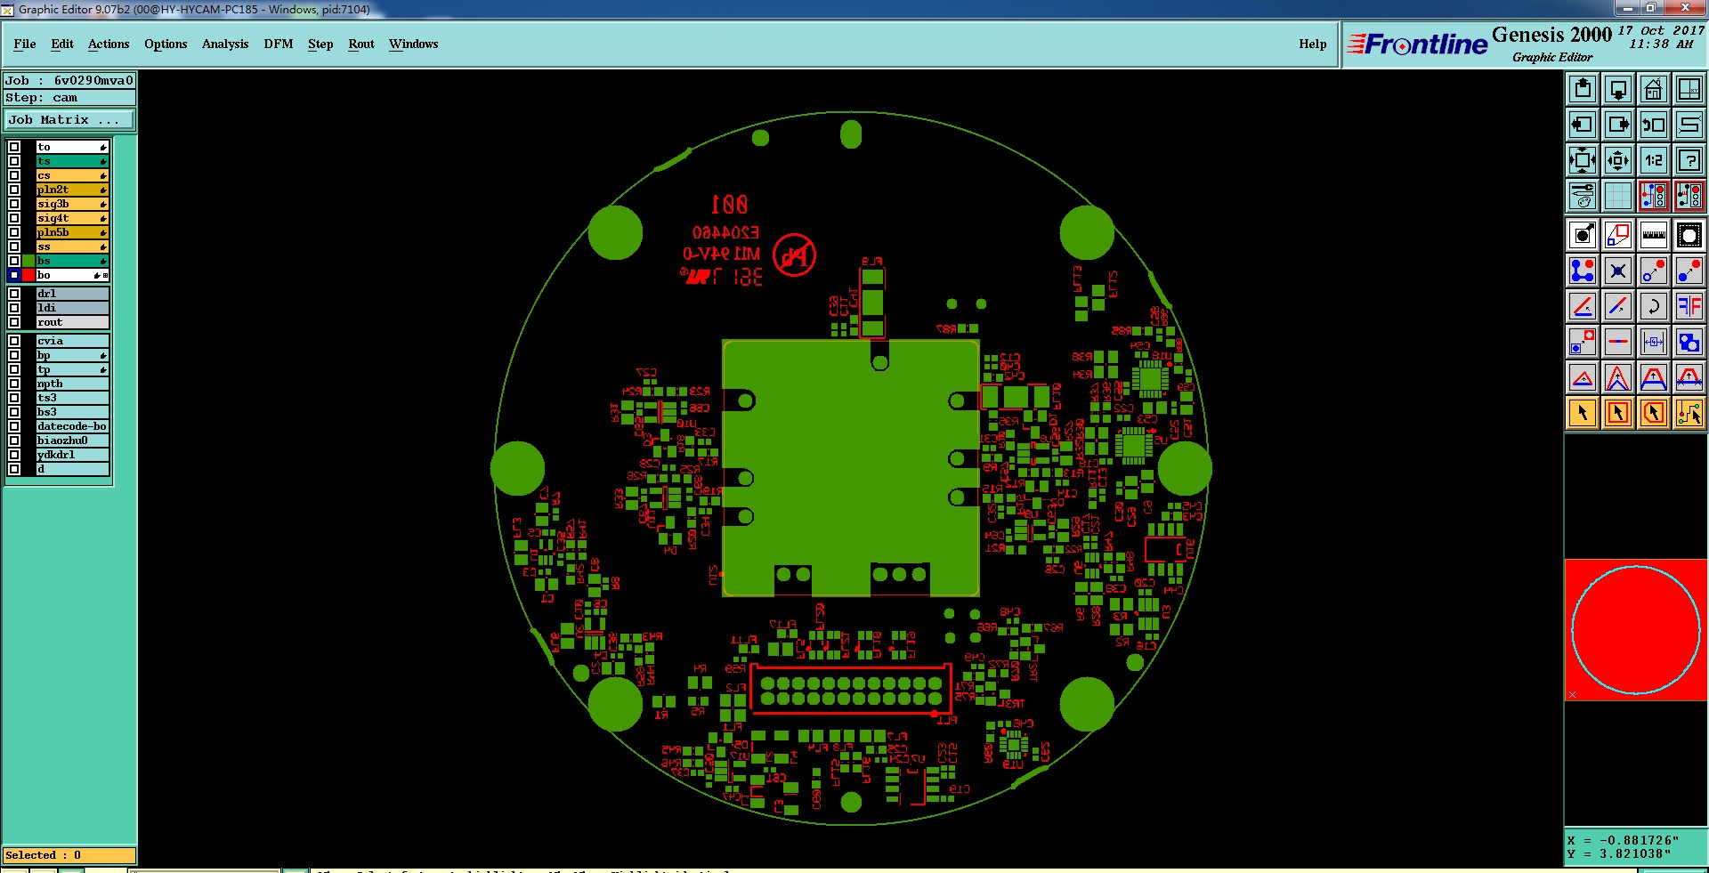Open the File menu
1709x873 pixels.
click(x=25, y=44)
